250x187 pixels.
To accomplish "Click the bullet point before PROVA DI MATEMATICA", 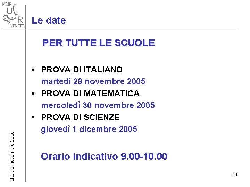I will point(33,93).
